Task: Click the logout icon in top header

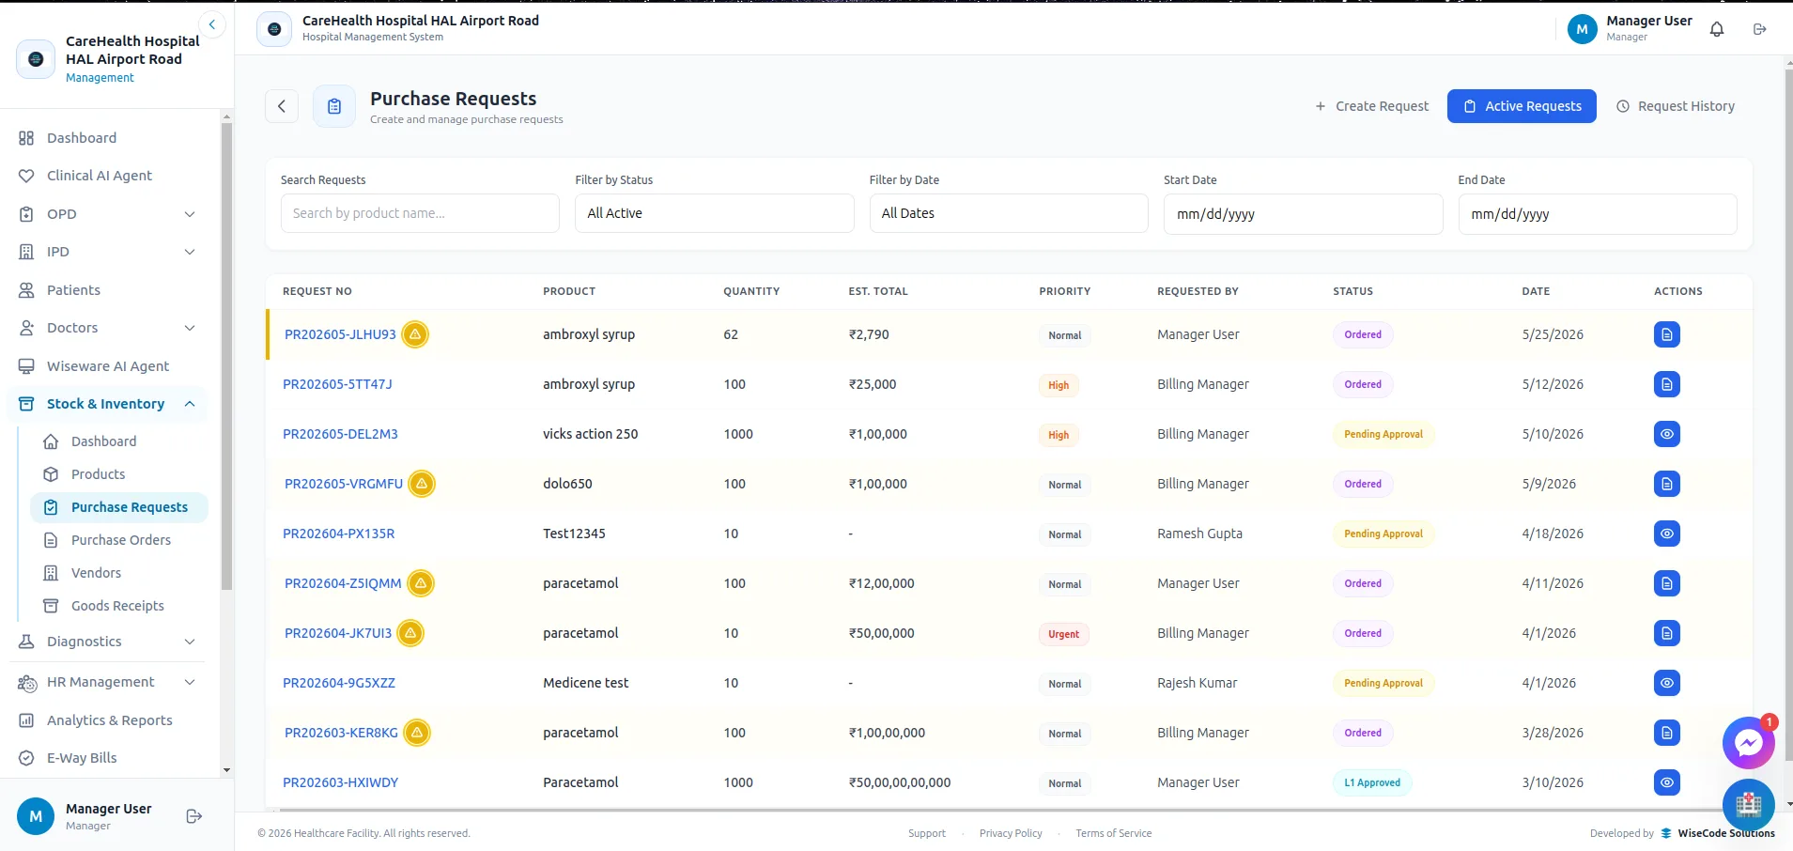Action: 1760,29
